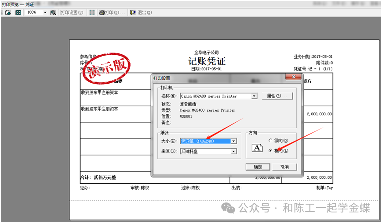Expand the paper 来源 dropdown

pyautogui.click(x=234, y=151)
